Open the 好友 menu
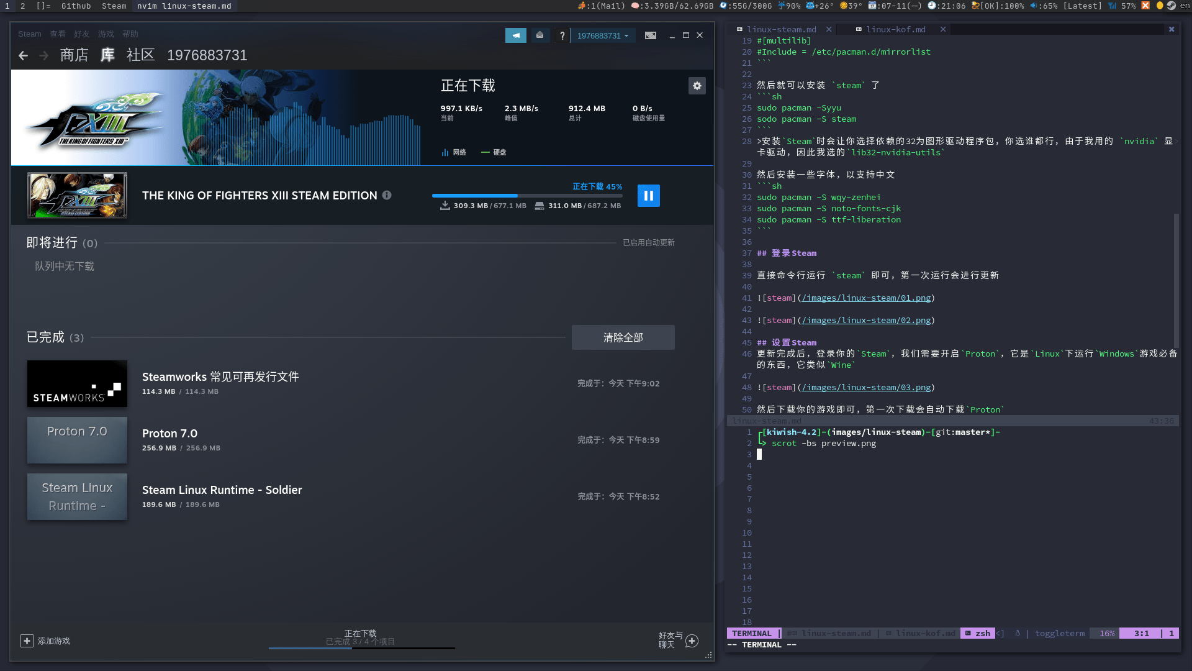Viewport: 1192px width, 671px height. (82, 34)
